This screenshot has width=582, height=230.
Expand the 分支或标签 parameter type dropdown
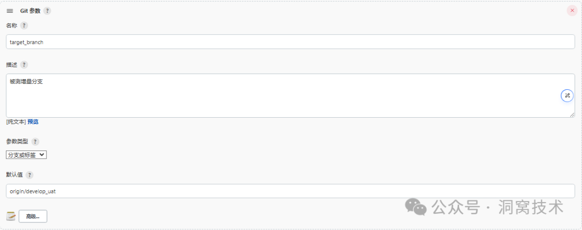click(x=26, y=155)
